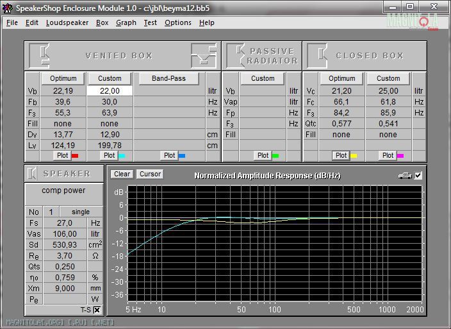The height and width of the screenshot is (329, 451).
Task: Open the Help menu
Action: click(206, 22)
